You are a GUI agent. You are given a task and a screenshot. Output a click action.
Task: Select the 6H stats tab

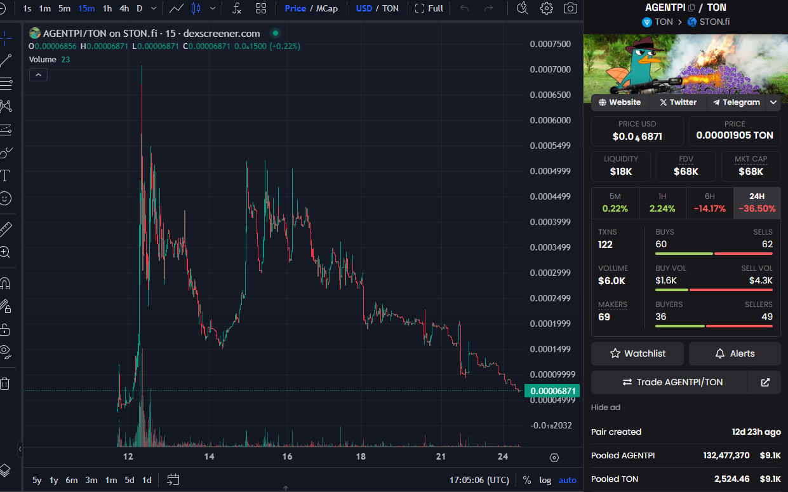coord(709,203)
